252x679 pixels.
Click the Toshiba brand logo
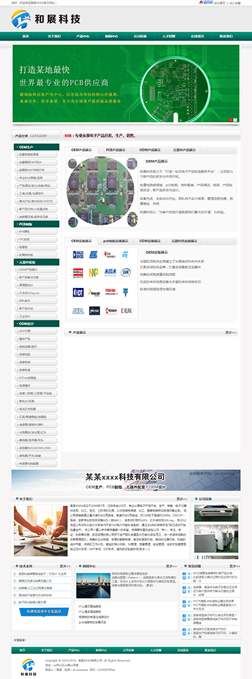click(111, 292)
